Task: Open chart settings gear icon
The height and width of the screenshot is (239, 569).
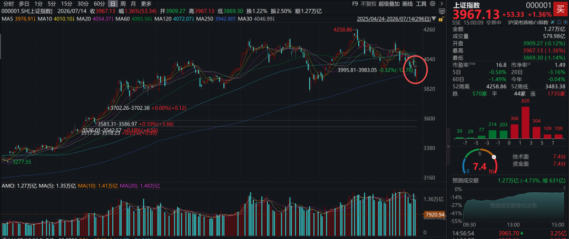Action: pyautogui.click(x=433, y=4)
